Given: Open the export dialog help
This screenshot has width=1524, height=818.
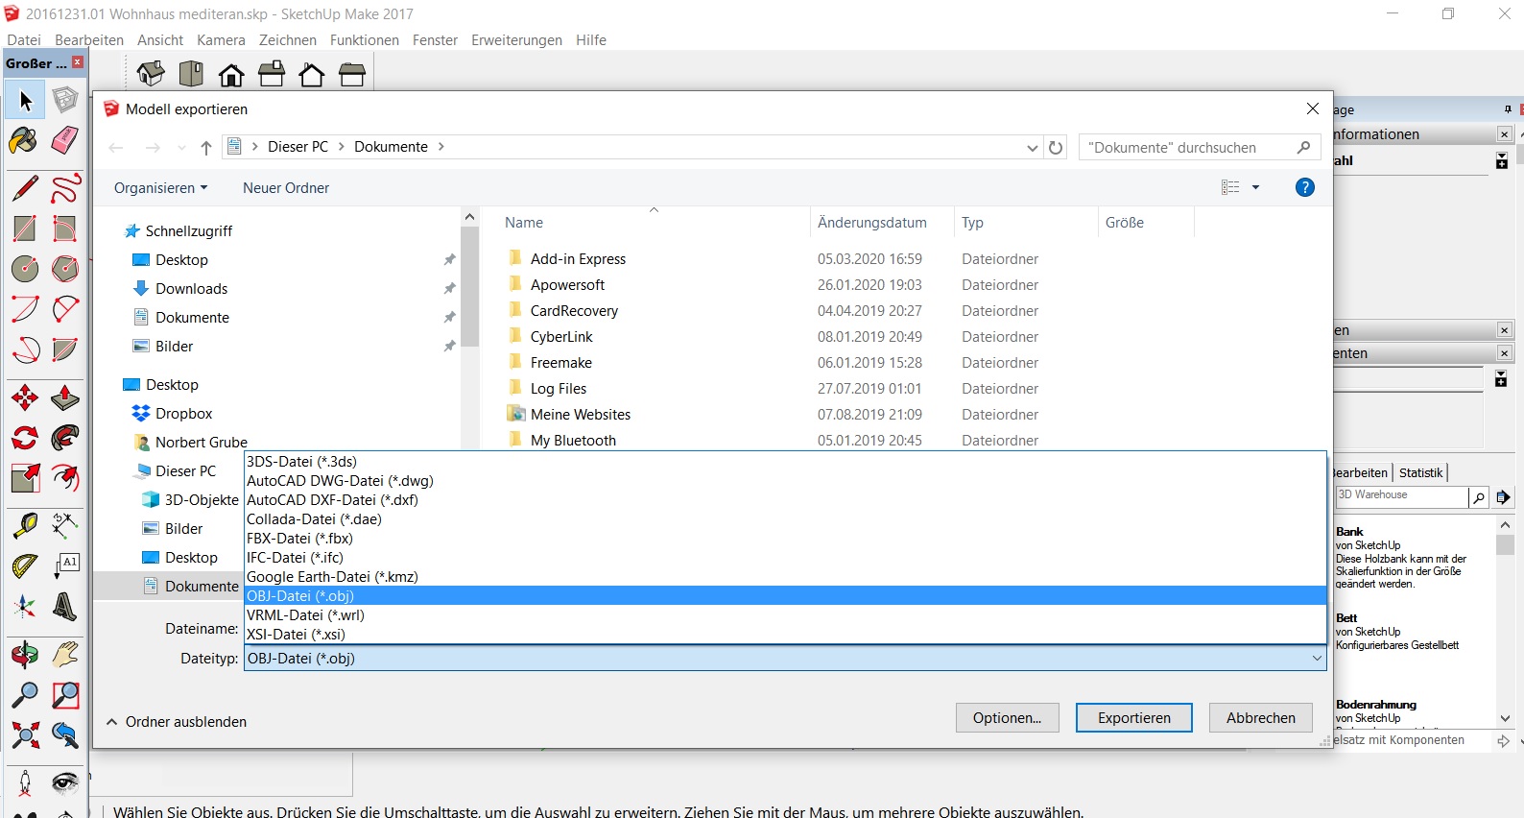Looking at the screenshot, I should [1304, 187].
